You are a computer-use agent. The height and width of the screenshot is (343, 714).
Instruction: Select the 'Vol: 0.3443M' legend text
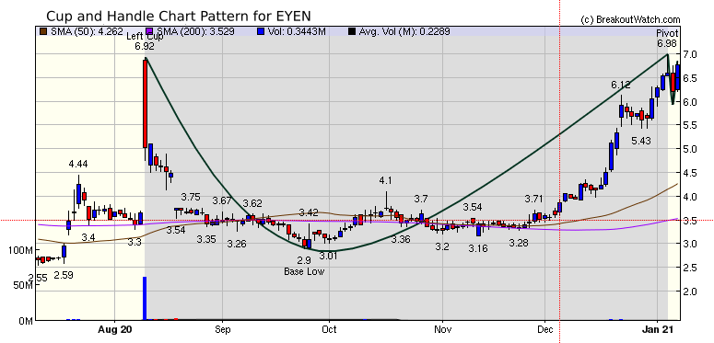pos(296,32)
